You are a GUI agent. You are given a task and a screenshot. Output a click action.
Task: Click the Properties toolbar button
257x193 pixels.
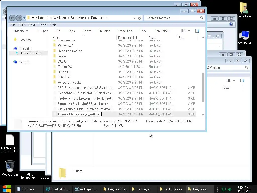coord(125,31)
